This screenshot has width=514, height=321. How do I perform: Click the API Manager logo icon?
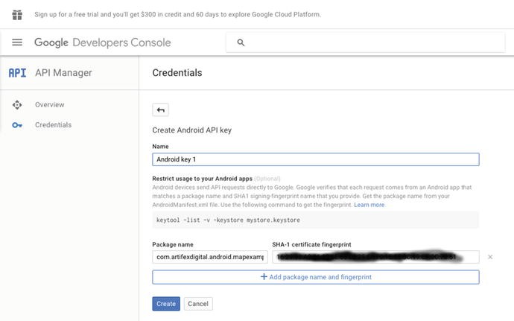(17, 73)
